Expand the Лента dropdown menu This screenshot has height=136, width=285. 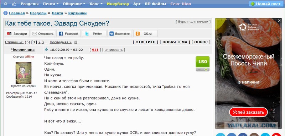click(51, 4)
